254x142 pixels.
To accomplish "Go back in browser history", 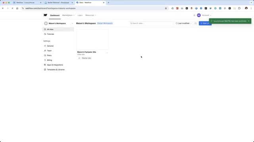I will click(3, 8).
